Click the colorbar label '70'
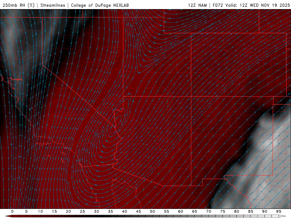291x218 pixels. click(208, 211)
